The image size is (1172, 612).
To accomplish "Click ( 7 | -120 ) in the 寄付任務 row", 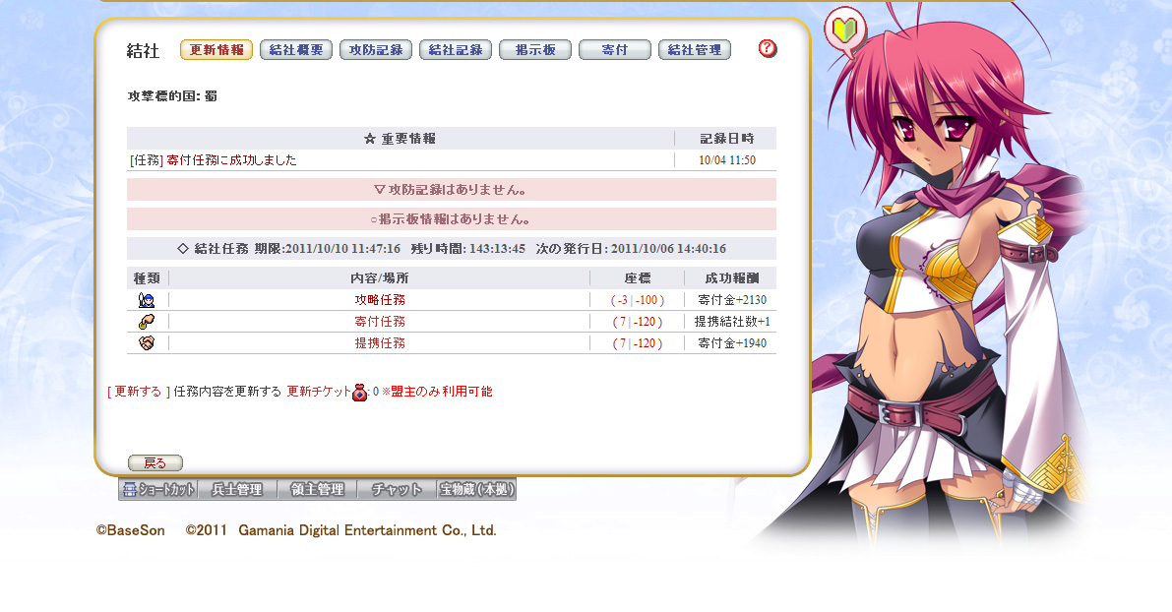I will 638,322.
